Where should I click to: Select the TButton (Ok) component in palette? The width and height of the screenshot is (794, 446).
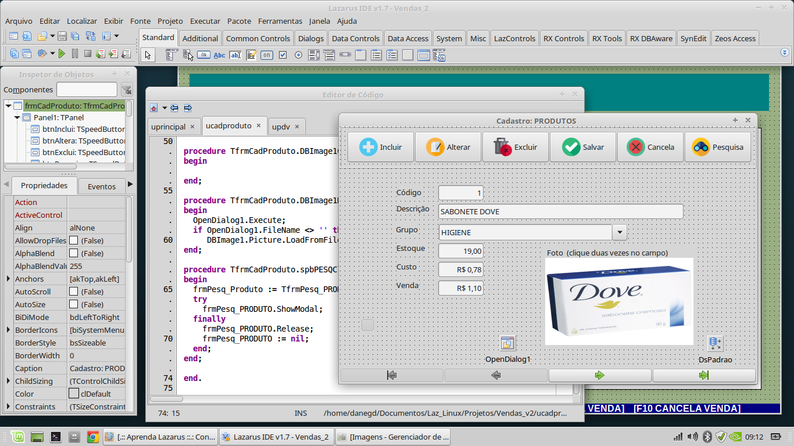pos(203,55)
